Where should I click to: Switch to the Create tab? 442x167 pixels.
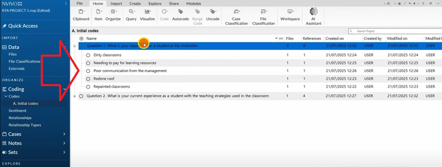[x=135, y=3]
